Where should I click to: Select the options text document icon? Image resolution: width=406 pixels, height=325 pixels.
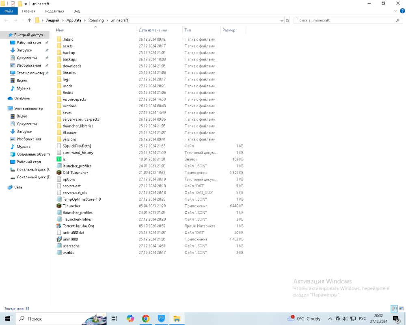point(59,179)
